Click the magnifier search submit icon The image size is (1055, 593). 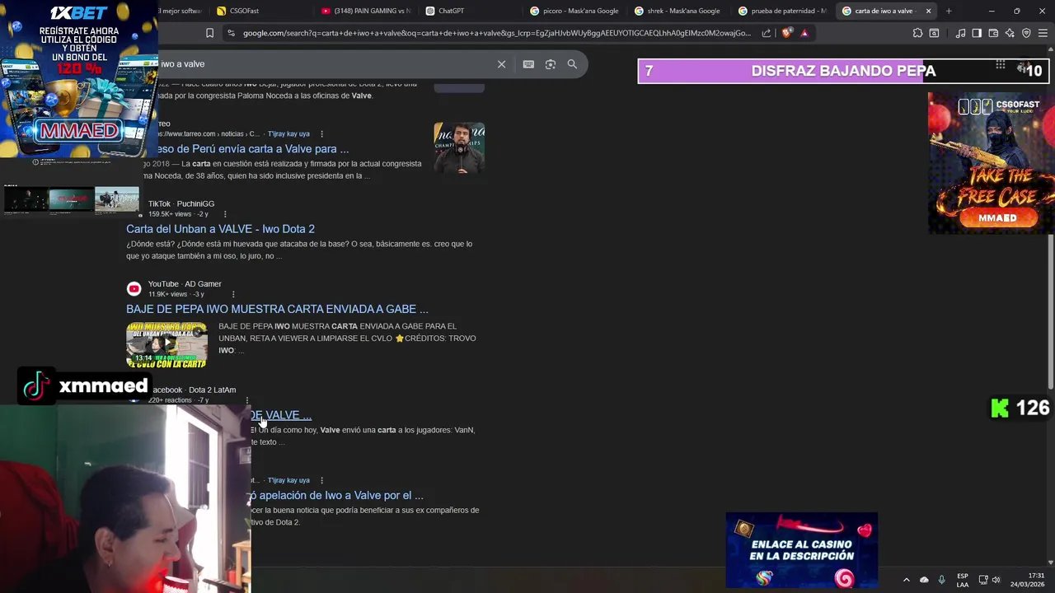point(572,64)
